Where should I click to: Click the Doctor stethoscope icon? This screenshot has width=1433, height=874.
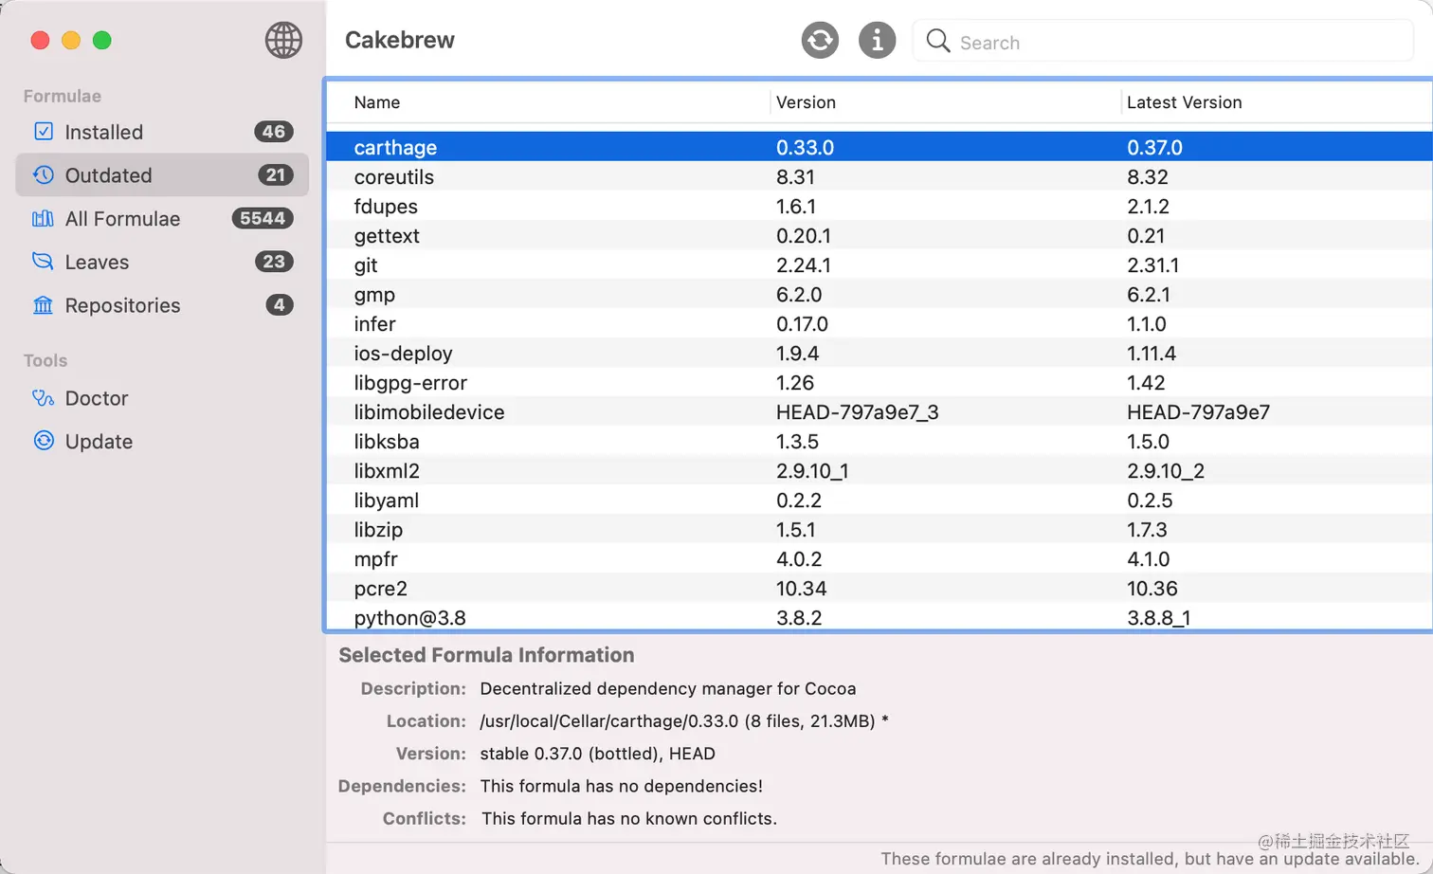(x=44, y=397)
